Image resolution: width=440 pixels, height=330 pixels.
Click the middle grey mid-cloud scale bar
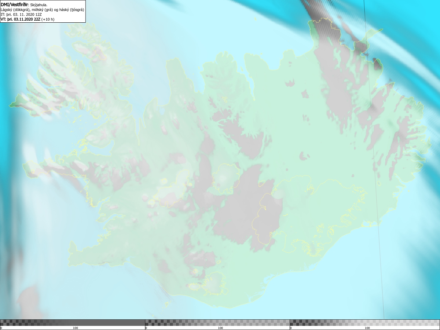(x=217, y=323)
